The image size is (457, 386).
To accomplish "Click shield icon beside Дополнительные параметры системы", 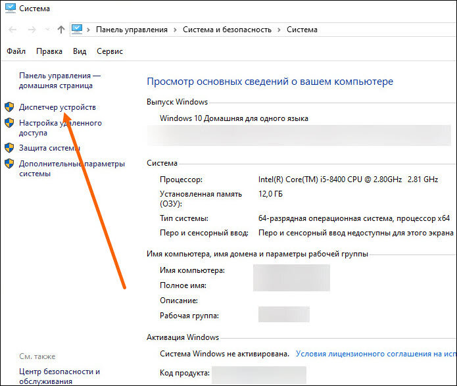I will (9, 164).
